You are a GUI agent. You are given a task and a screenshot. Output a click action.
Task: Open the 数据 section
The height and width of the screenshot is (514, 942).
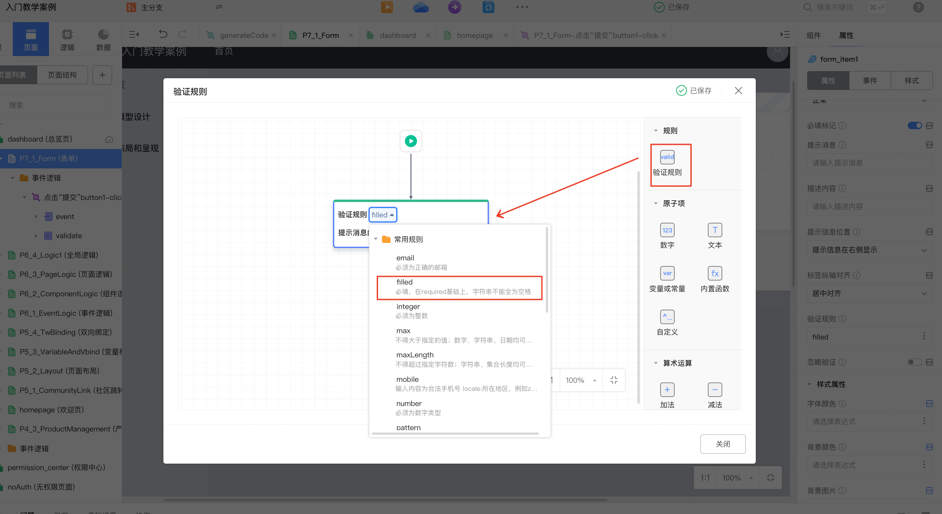(x=103, y=39)
